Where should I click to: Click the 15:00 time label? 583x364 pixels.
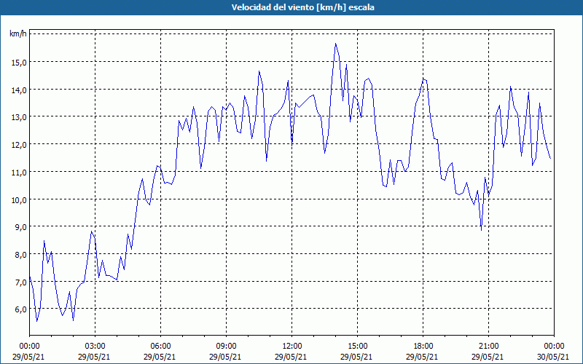pos(357,347)
